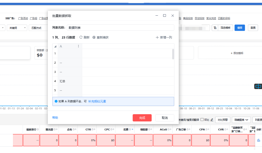
Task: Click the sort icon beside 广告订单 header
Action: [x=190, y=130]
